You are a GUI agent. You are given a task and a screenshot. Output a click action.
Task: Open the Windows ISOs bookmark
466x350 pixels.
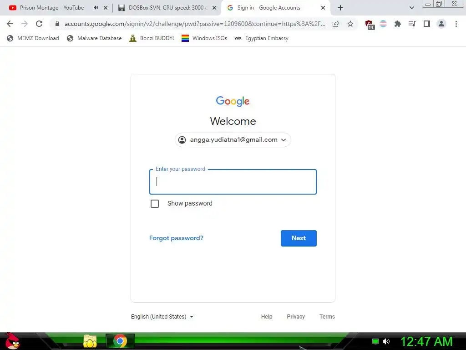pyautogui.click(x=204, y=38)
